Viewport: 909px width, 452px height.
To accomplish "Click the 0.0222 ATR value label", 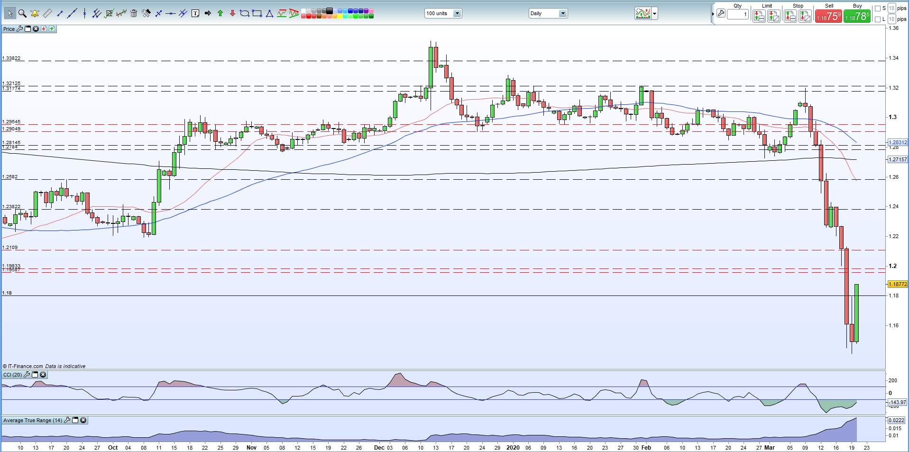I will (896, 420).
